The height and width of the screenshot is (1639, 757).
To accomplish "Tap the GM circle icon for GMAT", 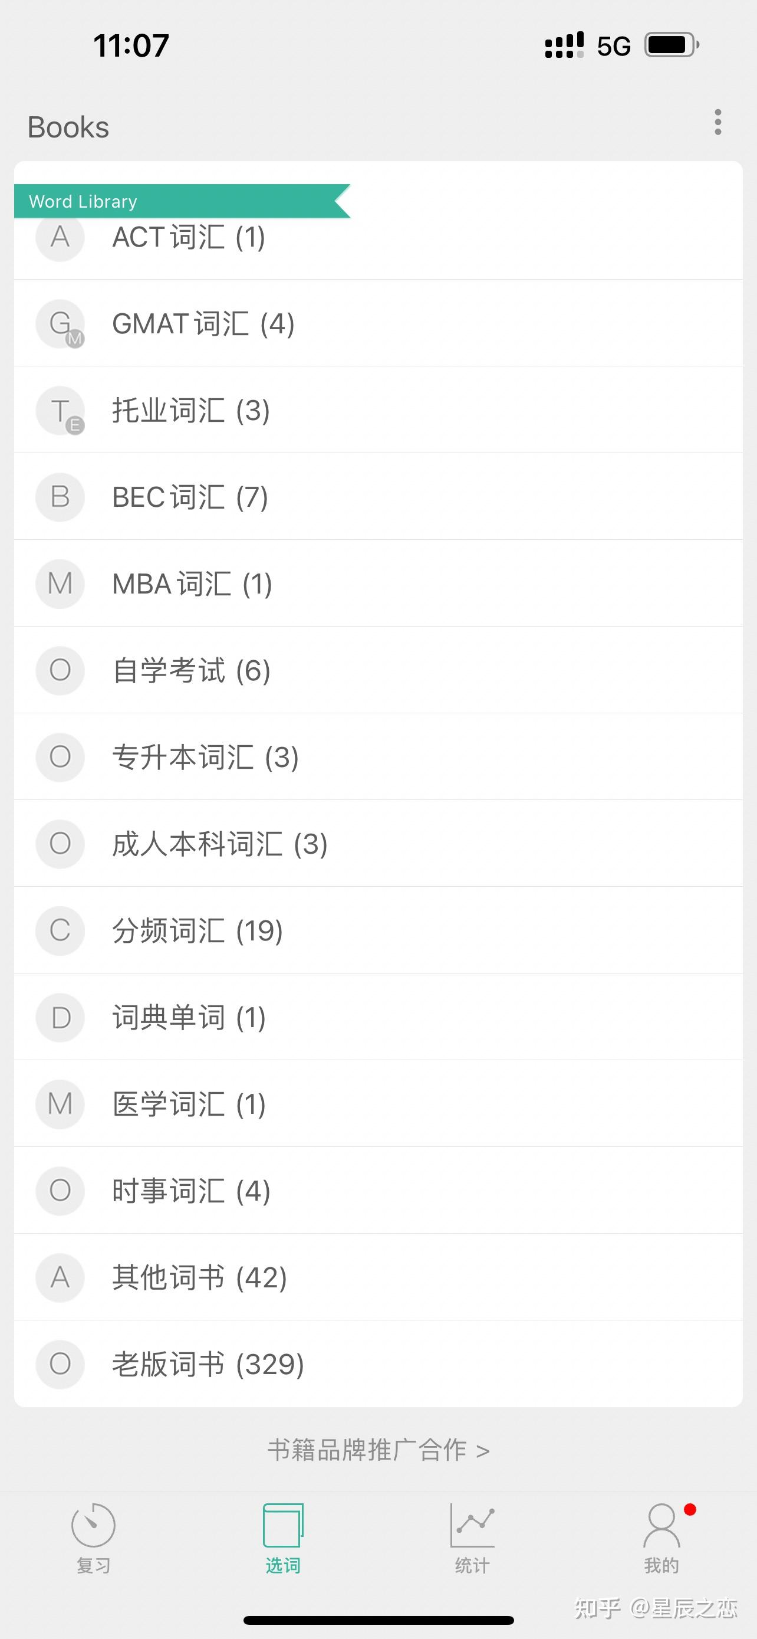I will (60, 324).
